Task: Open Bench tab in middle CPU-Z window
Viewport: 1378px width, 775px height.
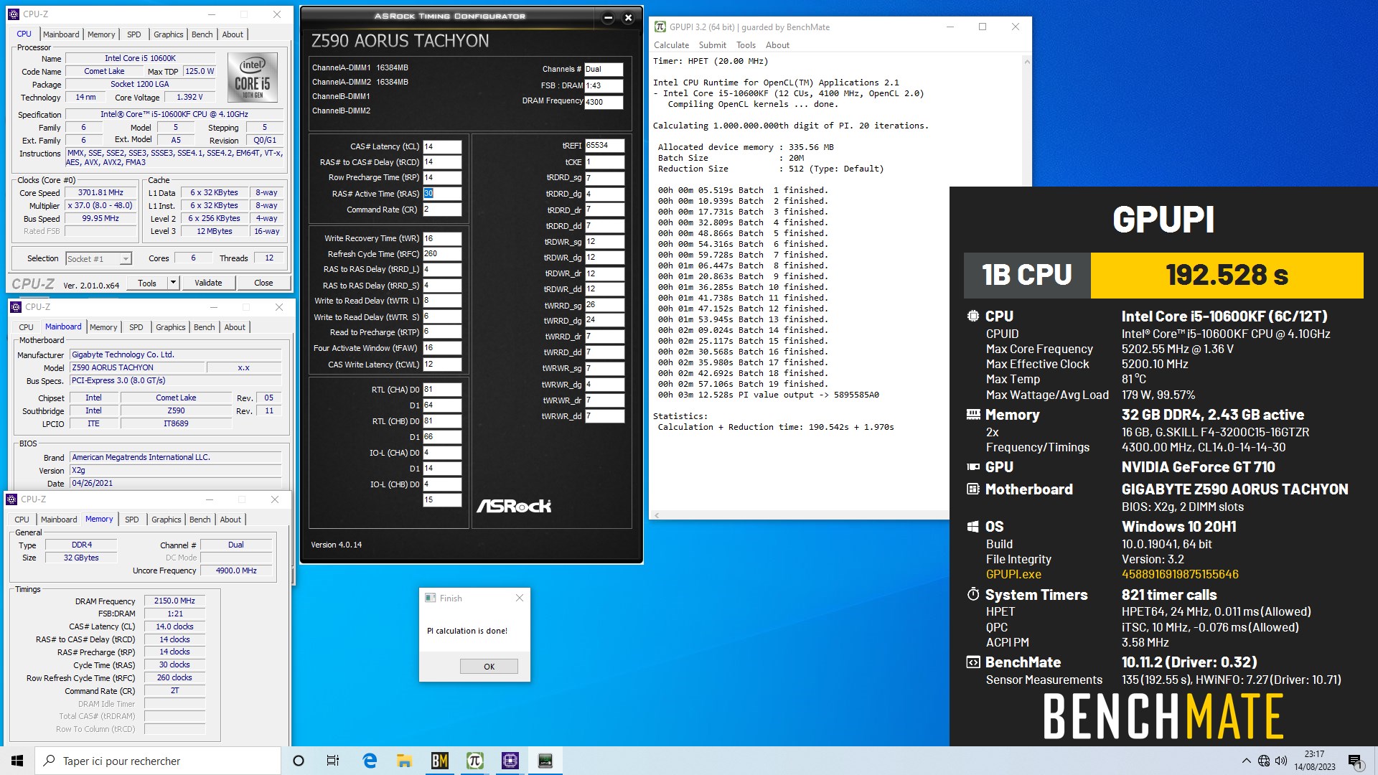Action: click(x=205, y=327)
